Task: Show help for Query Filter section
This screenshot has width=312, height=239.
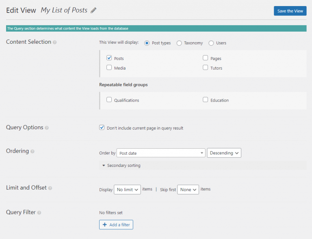Action: 39,212
